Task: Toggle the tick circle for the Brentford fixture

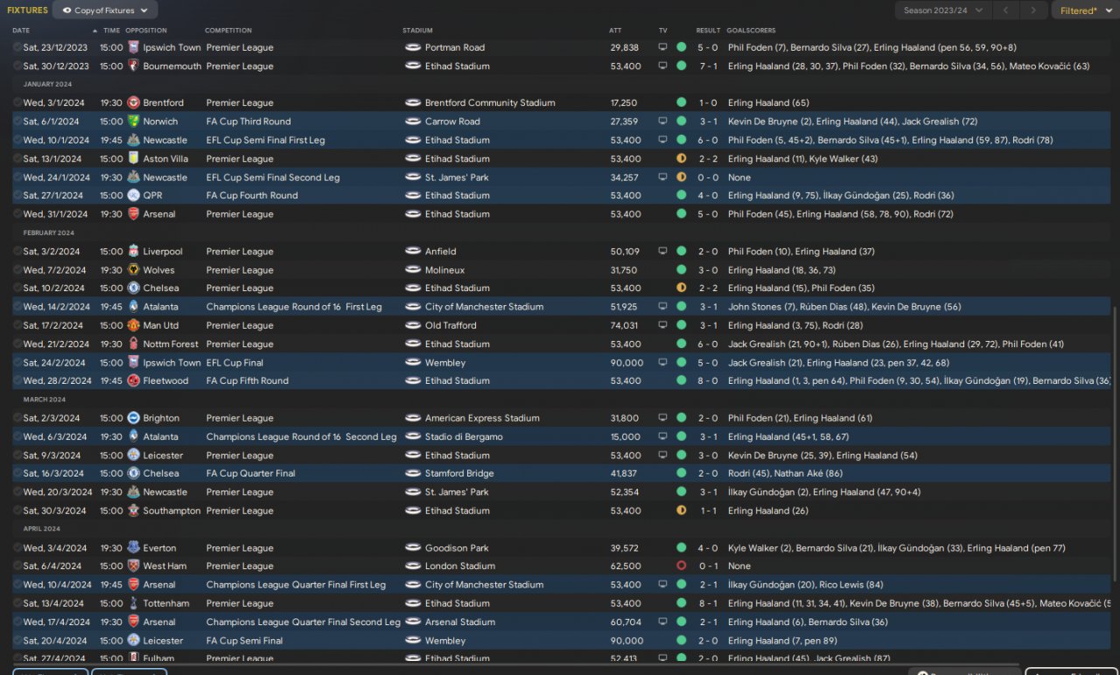Action: 17,102
